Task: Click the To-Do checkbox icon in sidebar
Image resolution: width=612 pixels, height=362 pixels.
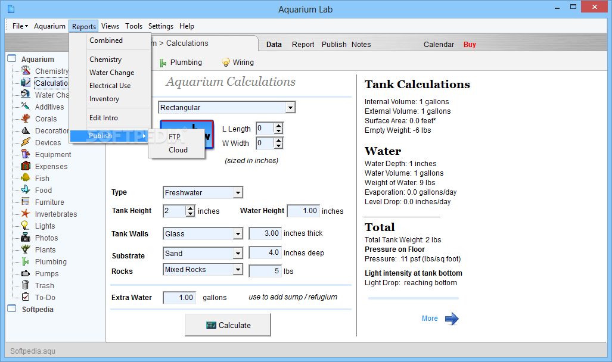Action: [x=26, y=297]
